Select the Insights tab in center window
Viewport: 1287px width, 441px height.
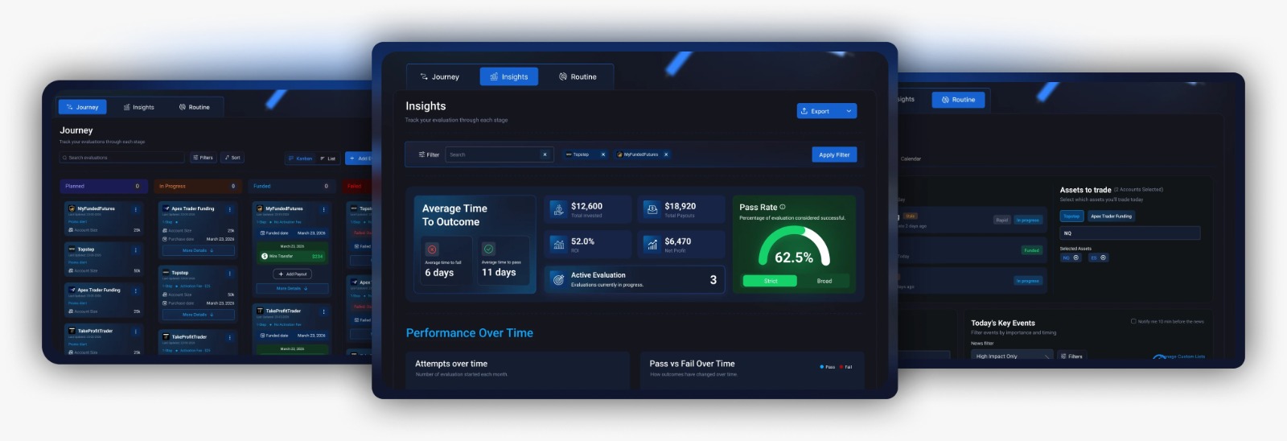509,76
